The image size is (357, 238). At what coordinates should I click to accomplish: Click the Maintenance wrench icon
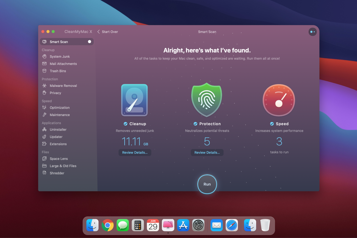(x=44, y=115)
